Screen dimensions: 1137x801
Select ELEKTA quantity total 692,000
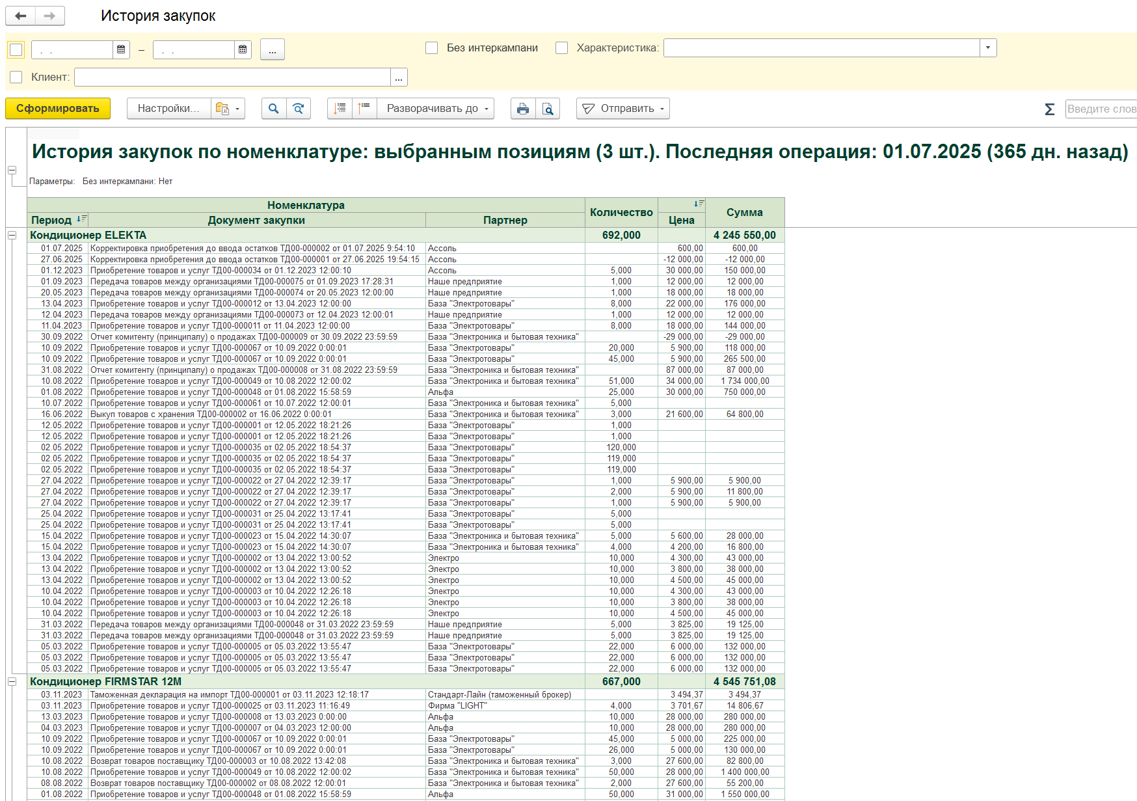621,235
